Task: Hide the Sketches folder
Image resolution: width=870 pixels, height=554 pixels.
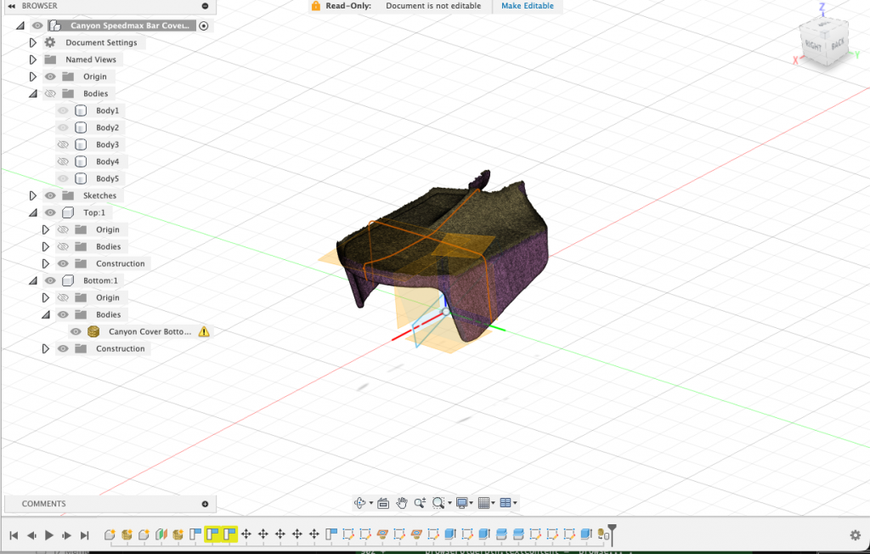Action: [50, 195]
